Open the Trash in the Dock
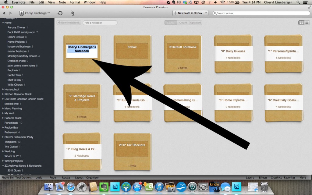Viewport: 312px width, 195px height. pyautogui.click(x=264, y=187)
